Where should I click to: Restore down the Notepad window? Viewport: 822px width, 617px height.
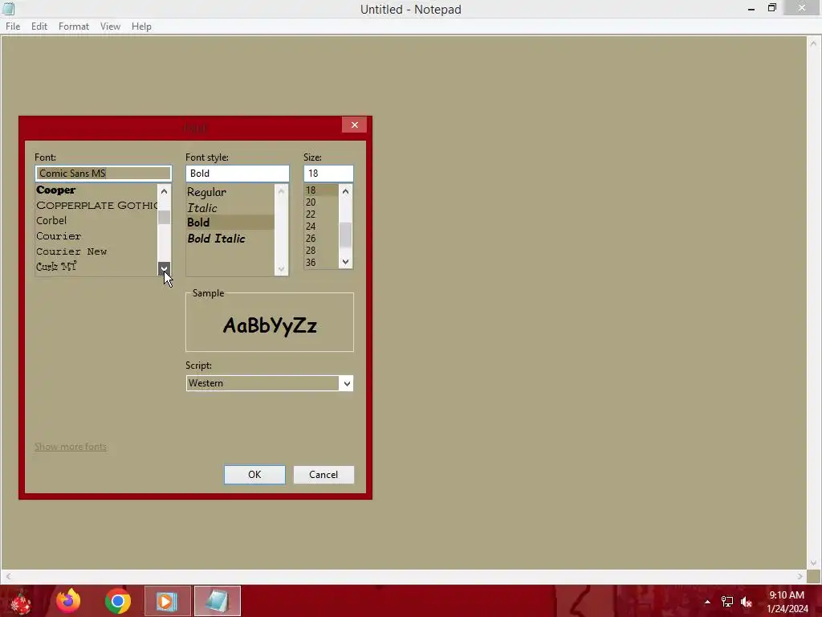coord(772,8)
